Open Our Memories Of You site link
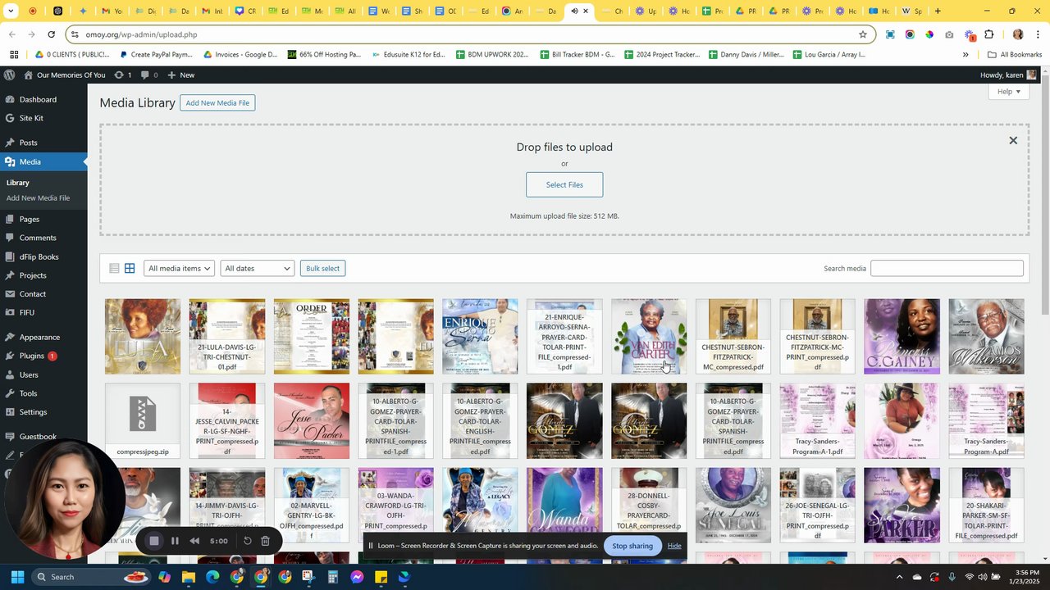Screen dimensions: 1050x590 [65, 75]
